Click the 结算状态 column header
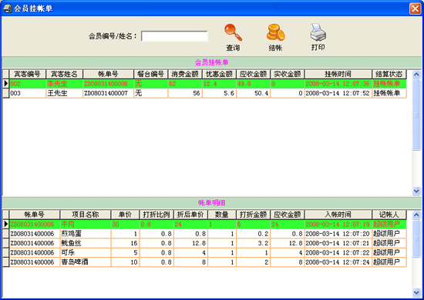 (389, 74)
